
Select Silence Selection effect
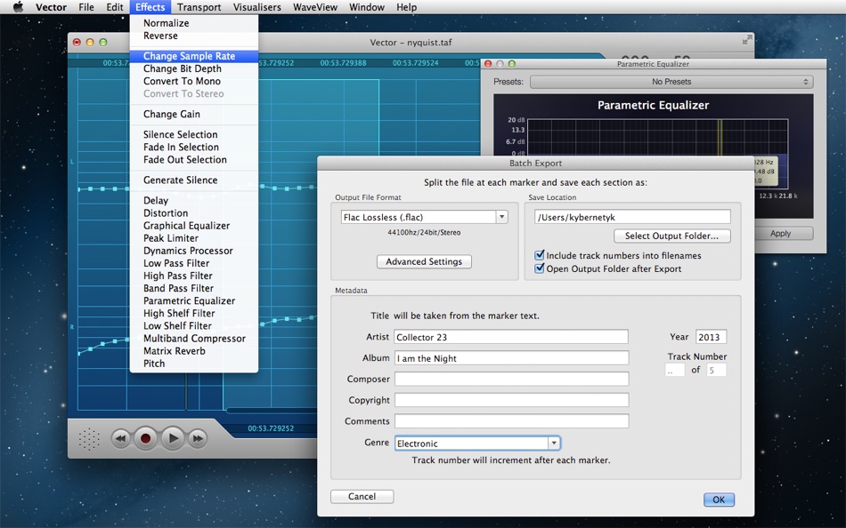pyautogui.click(x=194, y=135)
